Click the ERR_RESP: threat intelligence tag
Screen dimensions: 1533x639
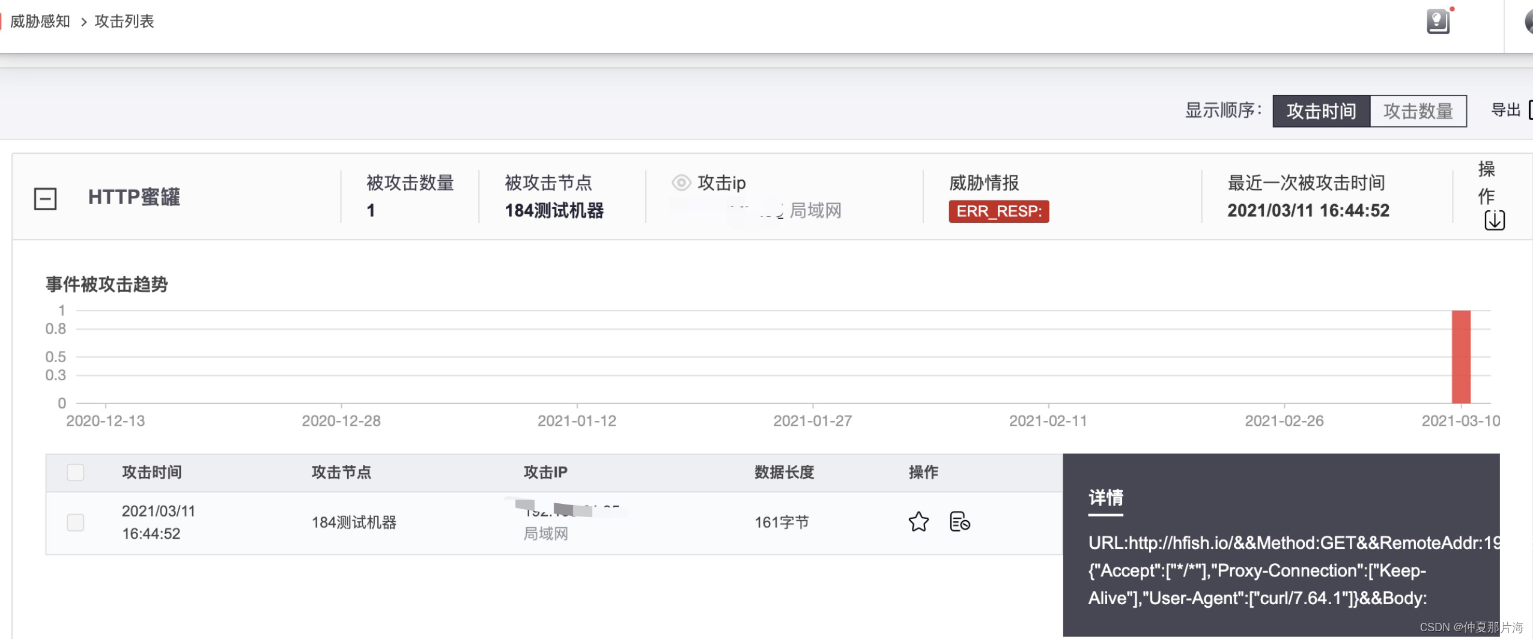pos(998,211)
